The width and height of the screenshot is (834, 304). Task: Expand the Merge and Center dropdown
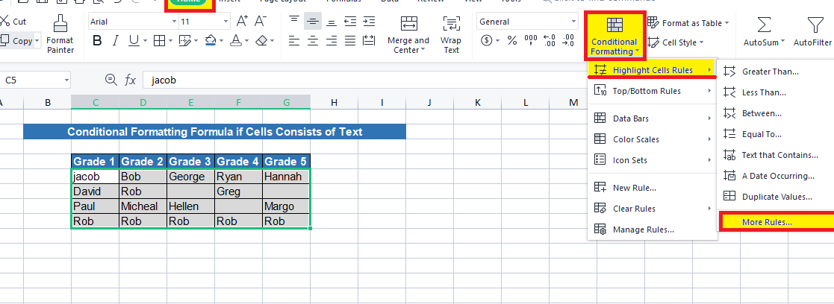click(423, 50)
